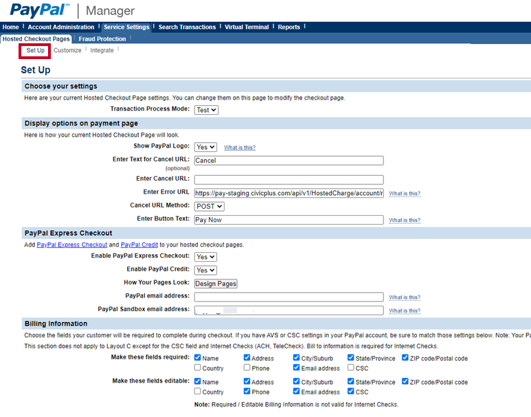Focus the PayPal email address field
This screenshot has width=531, height=417.
click(289, 297)
